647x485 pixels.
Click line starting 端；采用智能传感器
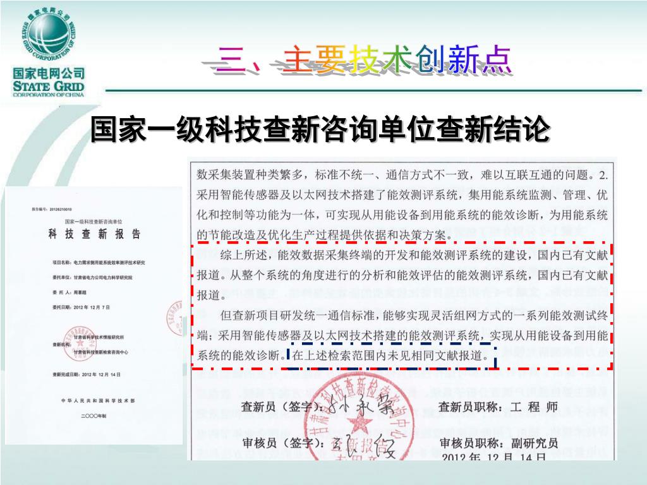click(401, 335)
